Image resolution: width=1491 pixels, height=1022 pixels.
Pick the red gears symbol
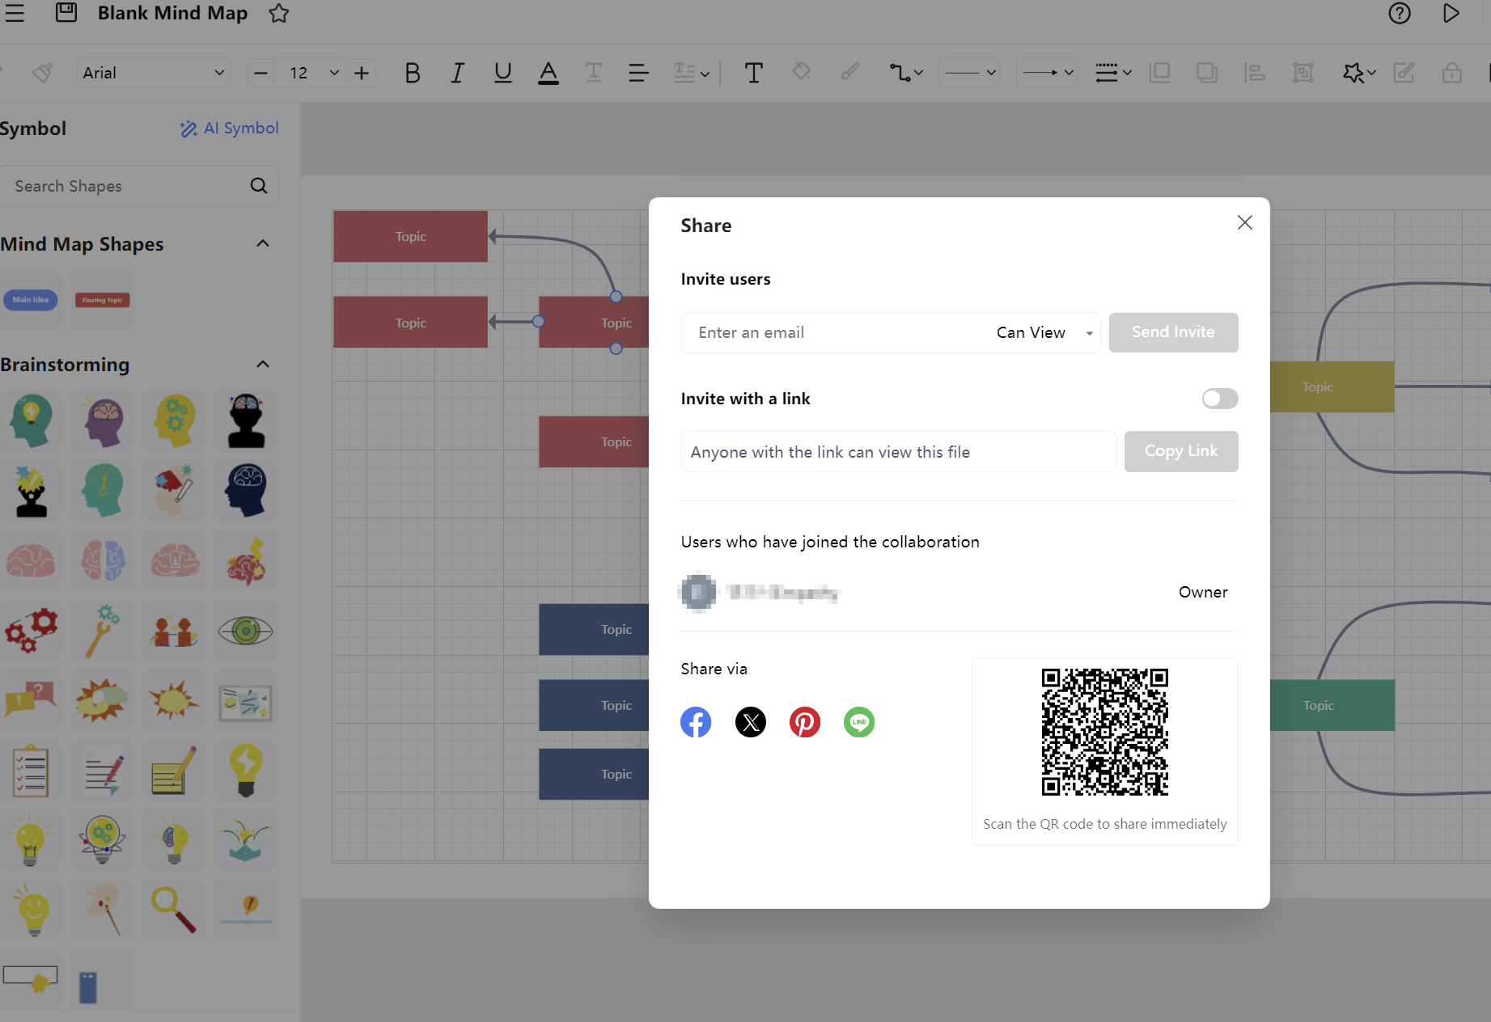coord(31,631)
